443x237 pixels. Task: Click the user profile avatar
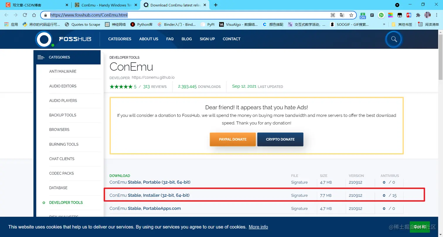pos(427,15)
